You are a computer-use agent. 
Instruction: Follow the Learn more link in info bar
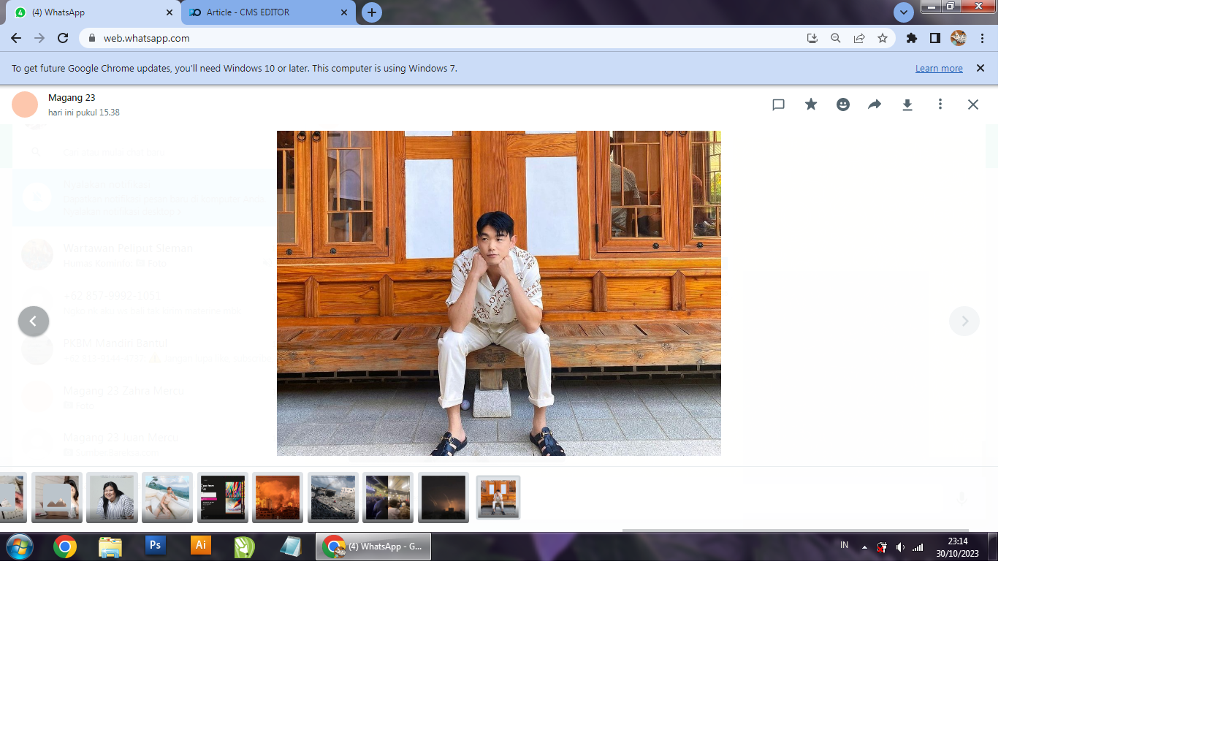click(939, 69)
